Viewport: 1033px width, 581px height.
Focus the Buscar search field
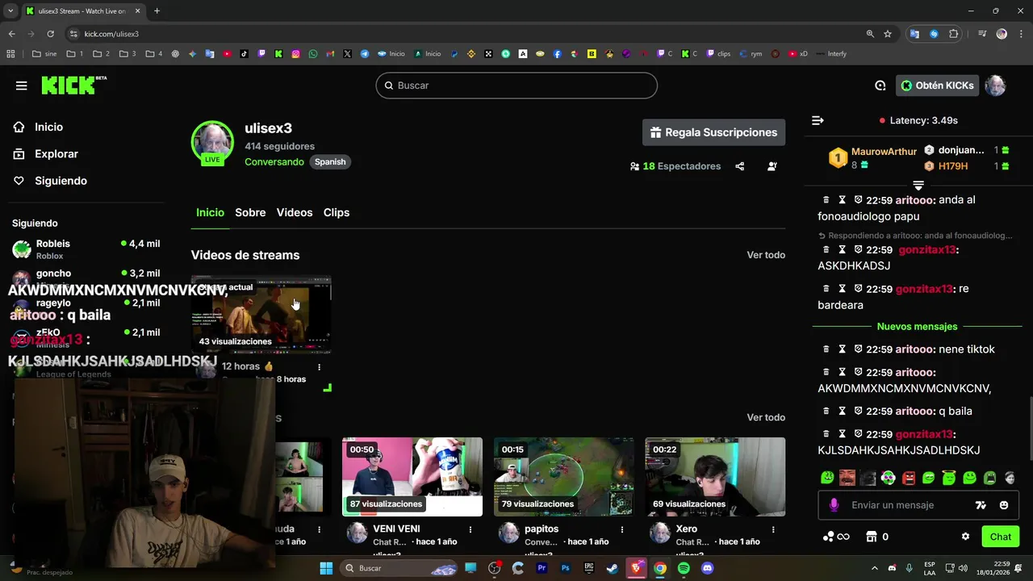[x=516, y=86]
